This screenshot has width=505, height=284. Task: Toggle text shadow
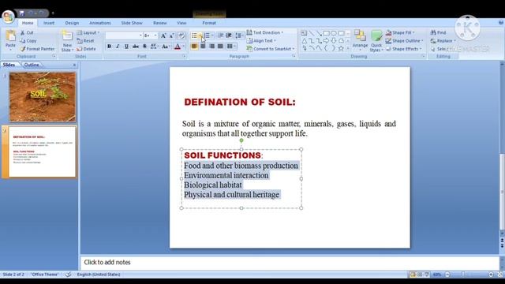click(x=144, y=47)
